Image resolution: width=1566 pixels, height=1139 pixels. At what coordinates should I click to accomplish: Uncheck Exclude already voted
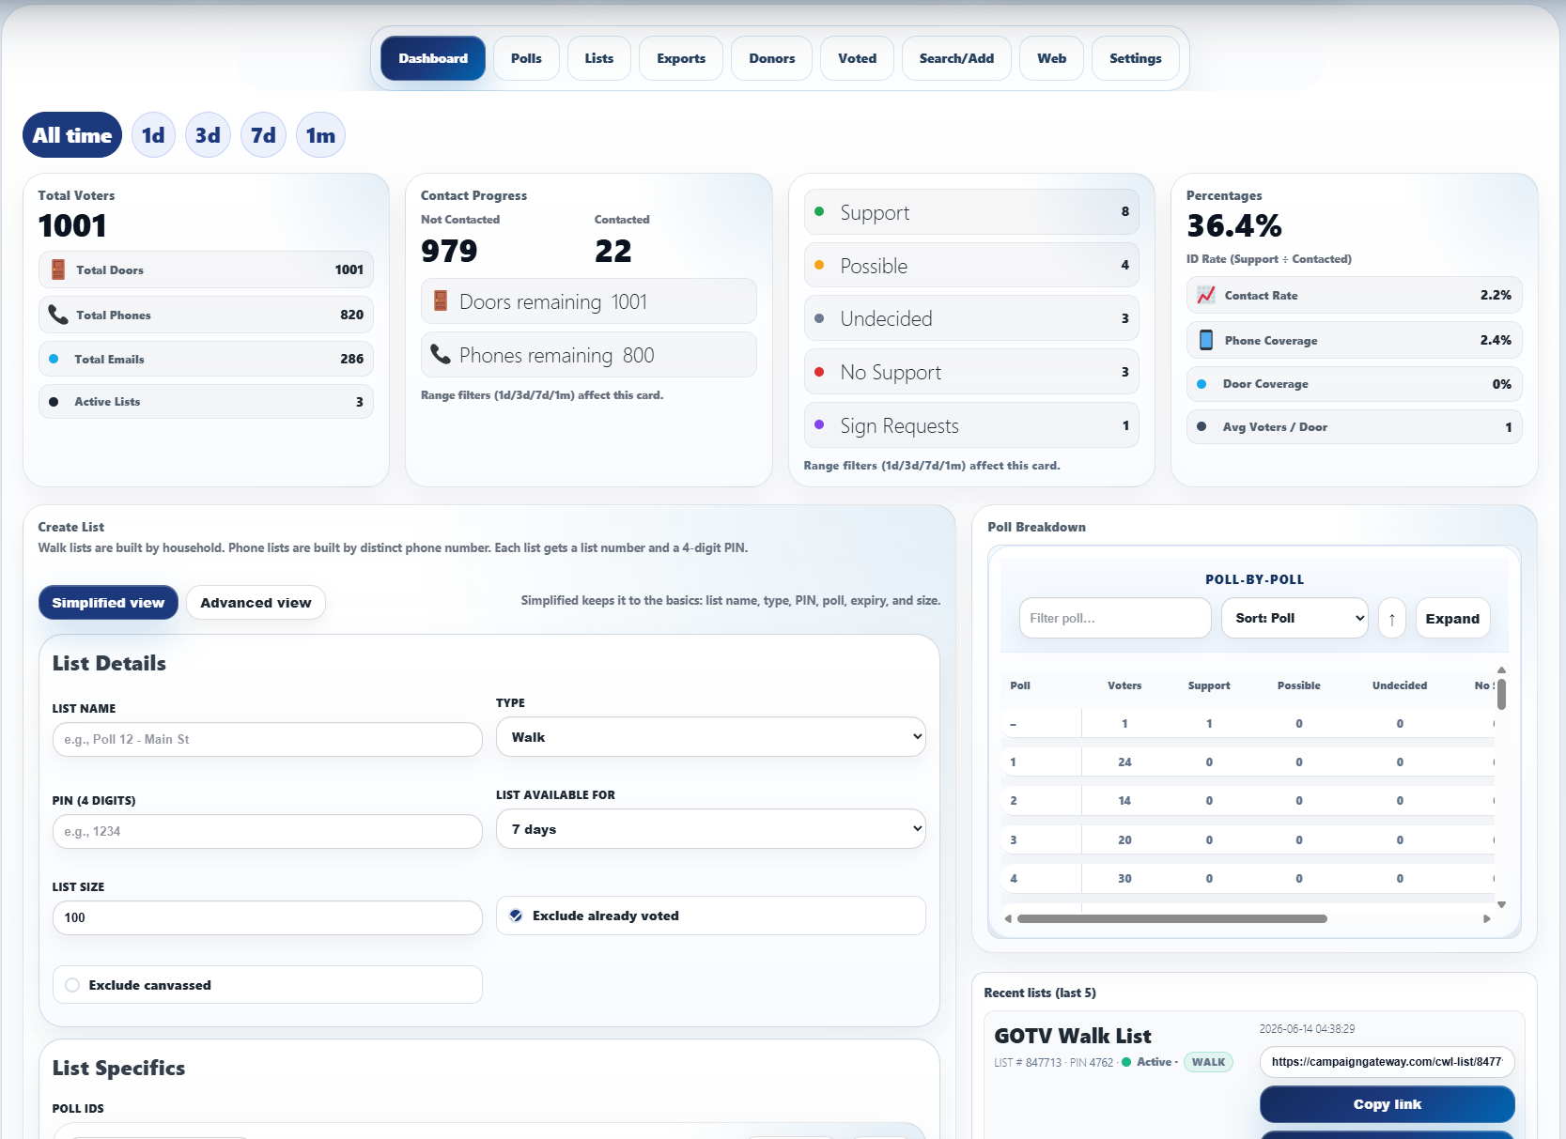coord(516,916)
